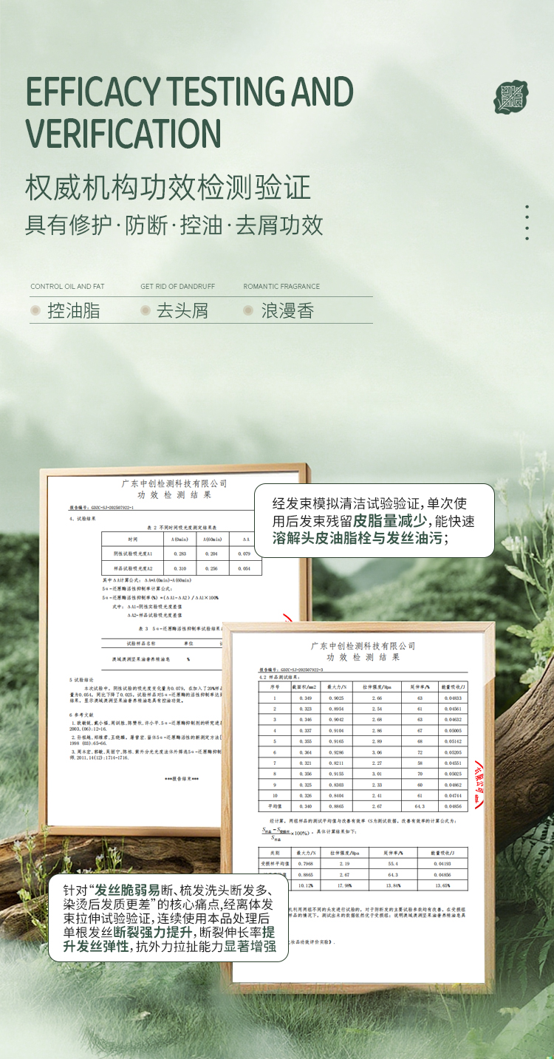Select the bullet dot beside 去头屑
This screenshot has width=554, height=1059.
click(x=146, y=310)
